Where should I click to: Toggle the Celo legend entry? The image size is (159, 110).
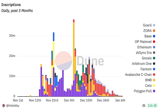pyautogui.click(x=148, y=85)
